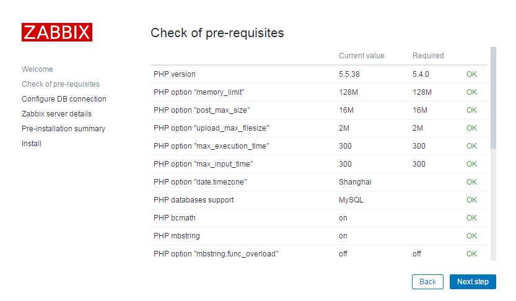Screen dimensions: 516x301
Task: Select Pre-installation summary step
Action: pos(64,129)
